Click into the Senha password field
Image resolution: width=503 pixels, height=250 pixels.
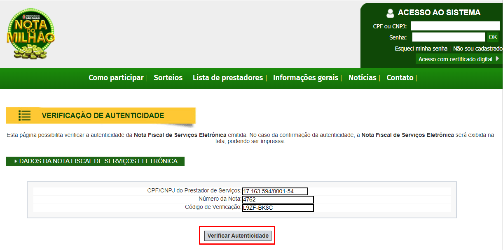[x=448, y=37]
